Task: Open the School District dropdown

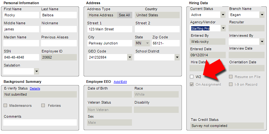Action: [x=177, y=57]
